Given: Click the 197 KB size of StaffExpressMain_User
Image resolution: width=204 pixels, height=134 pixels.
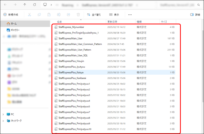Looking at the screenshot, I should pyautogui.click(x=171, y=39).
